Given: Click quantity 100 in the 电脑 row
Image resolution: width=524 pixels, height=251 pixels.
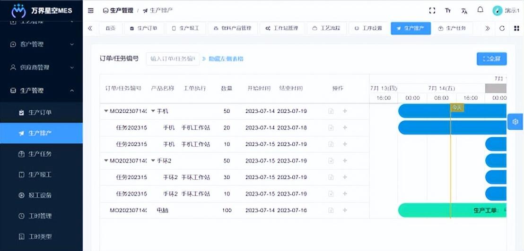Looking at the screenshot, I should coord(227,210).
